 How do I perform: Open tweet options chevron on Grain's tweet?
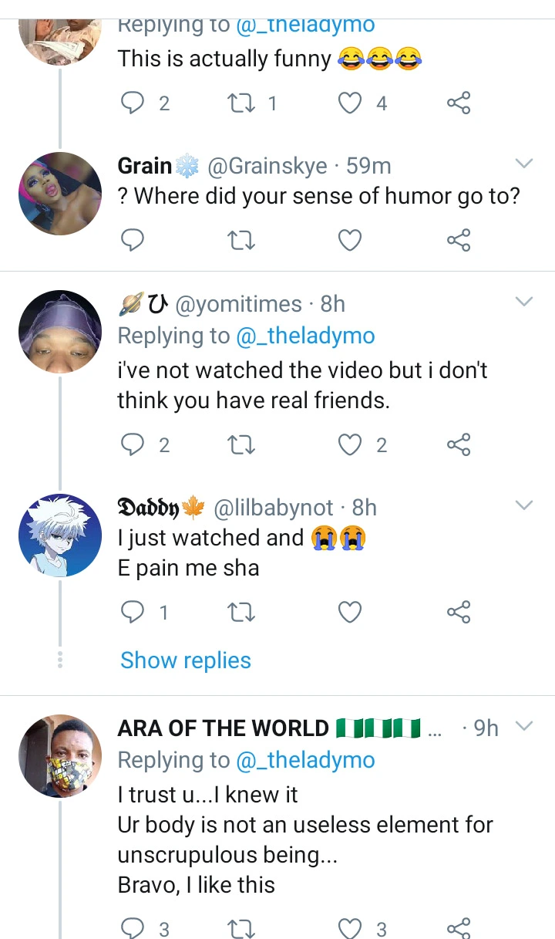pos(524,164)
